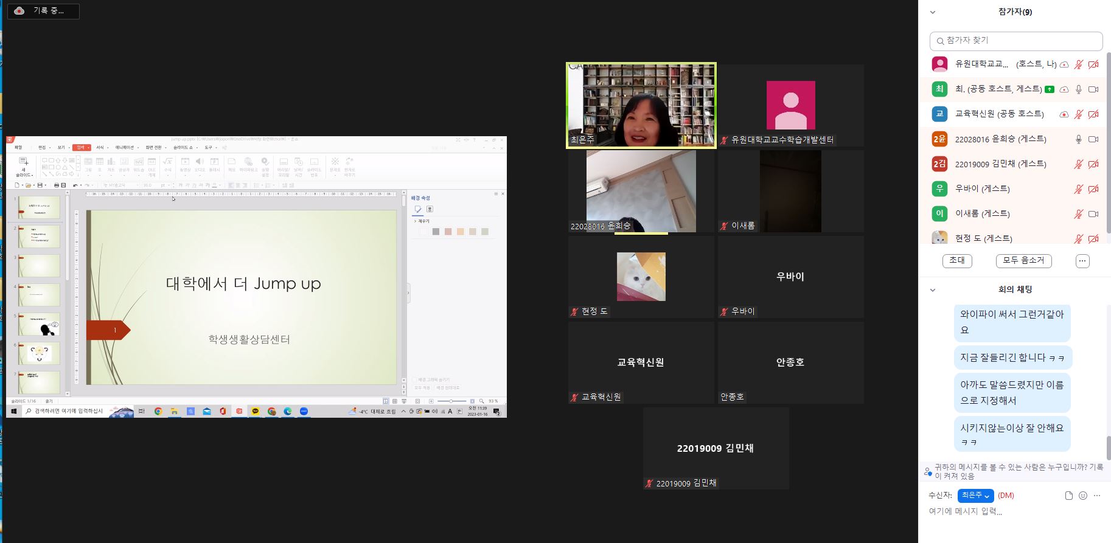Collapse the 회의 채팅 panel chevron
The image size is (1111, 543).
(x=932, y=290)
